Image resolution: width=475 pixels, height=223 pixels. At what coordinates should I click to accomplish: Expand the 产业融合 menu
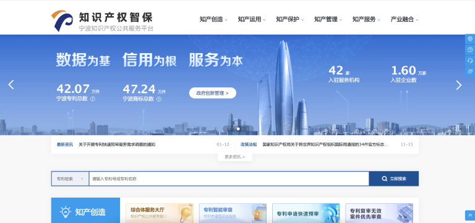tap(404, 19)
